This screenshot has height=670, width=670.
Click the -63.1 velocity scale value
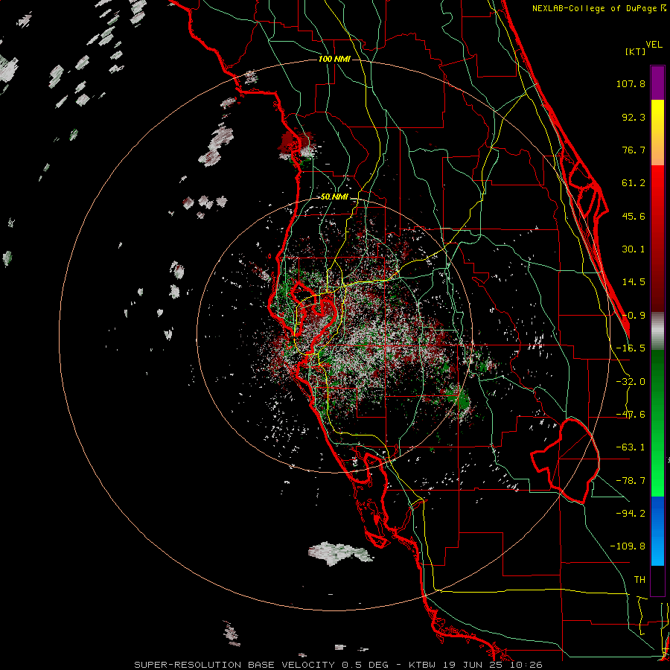pos(631,447)
